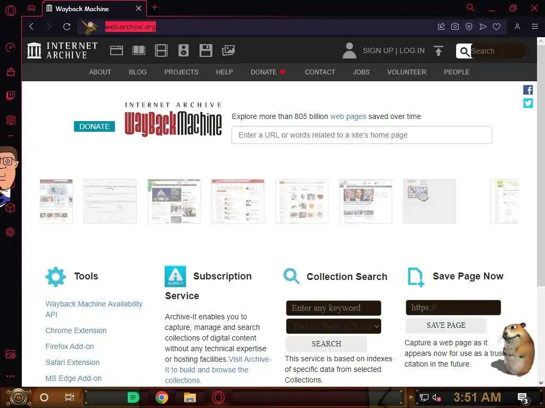The width and height of the screenshot is (545, 408).
Task: Open the first website snapshot thumbnail
Action: point(56,201)
